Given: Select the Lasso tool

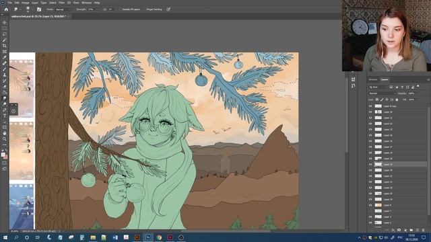Looking at the screenshot, I should pyautogui.click(x=5, y=34).
